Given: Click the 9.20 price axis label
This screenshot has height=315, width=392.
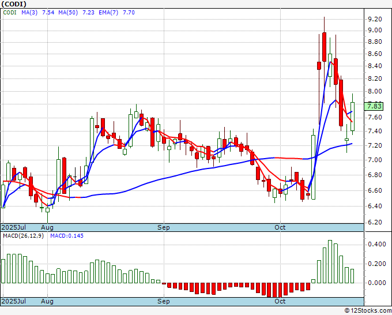Looking at the screenshot, I should coord(375,19).
